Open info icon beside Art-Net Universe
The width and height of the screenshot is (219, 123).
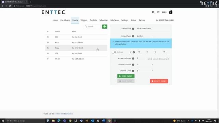click(133, 58)
